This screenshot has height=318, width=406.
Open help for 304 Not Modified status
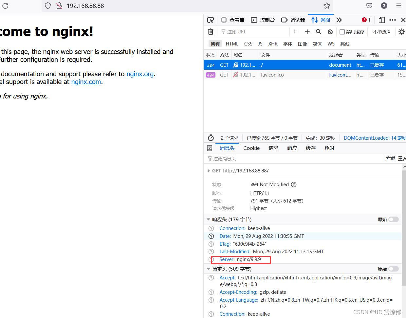(294, 185)
